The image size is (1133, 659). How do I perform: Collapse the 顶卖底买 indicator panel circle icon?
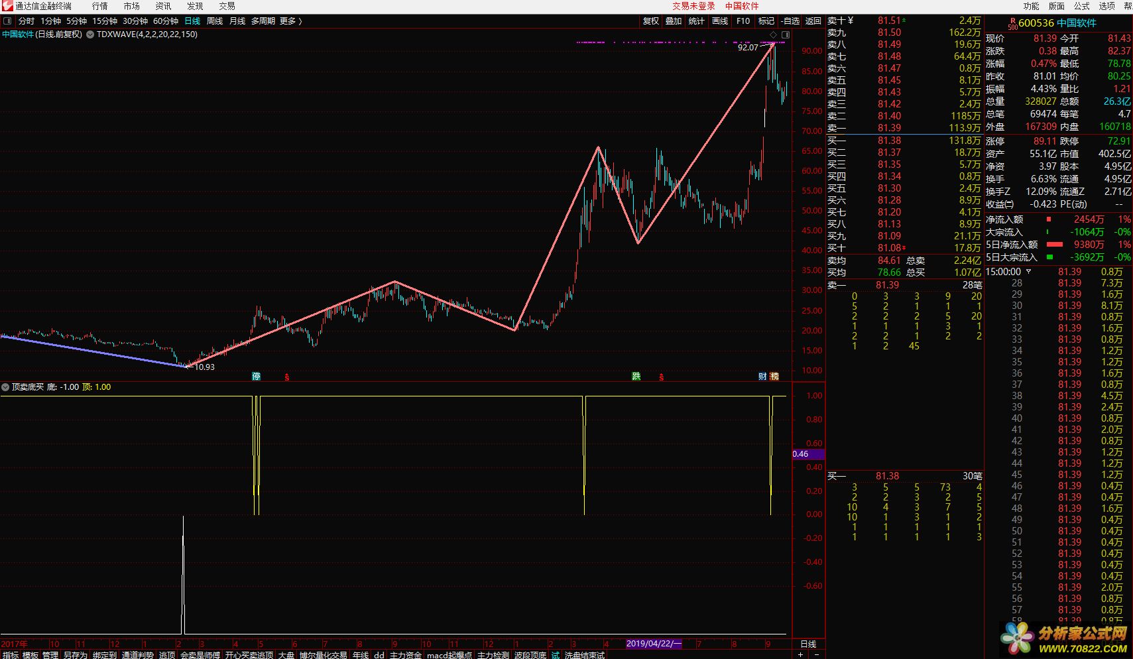click(x=6, y=387)
